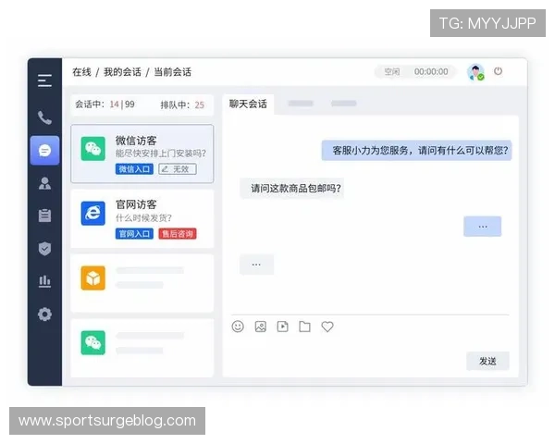Click the 00:00:00 timer value
The image size is (555, 444).
pos(431,72)
